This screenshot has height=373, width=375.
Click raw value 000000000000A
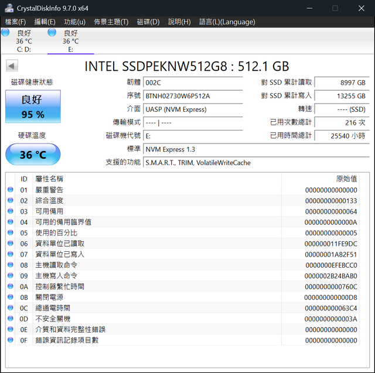point(330,223)
